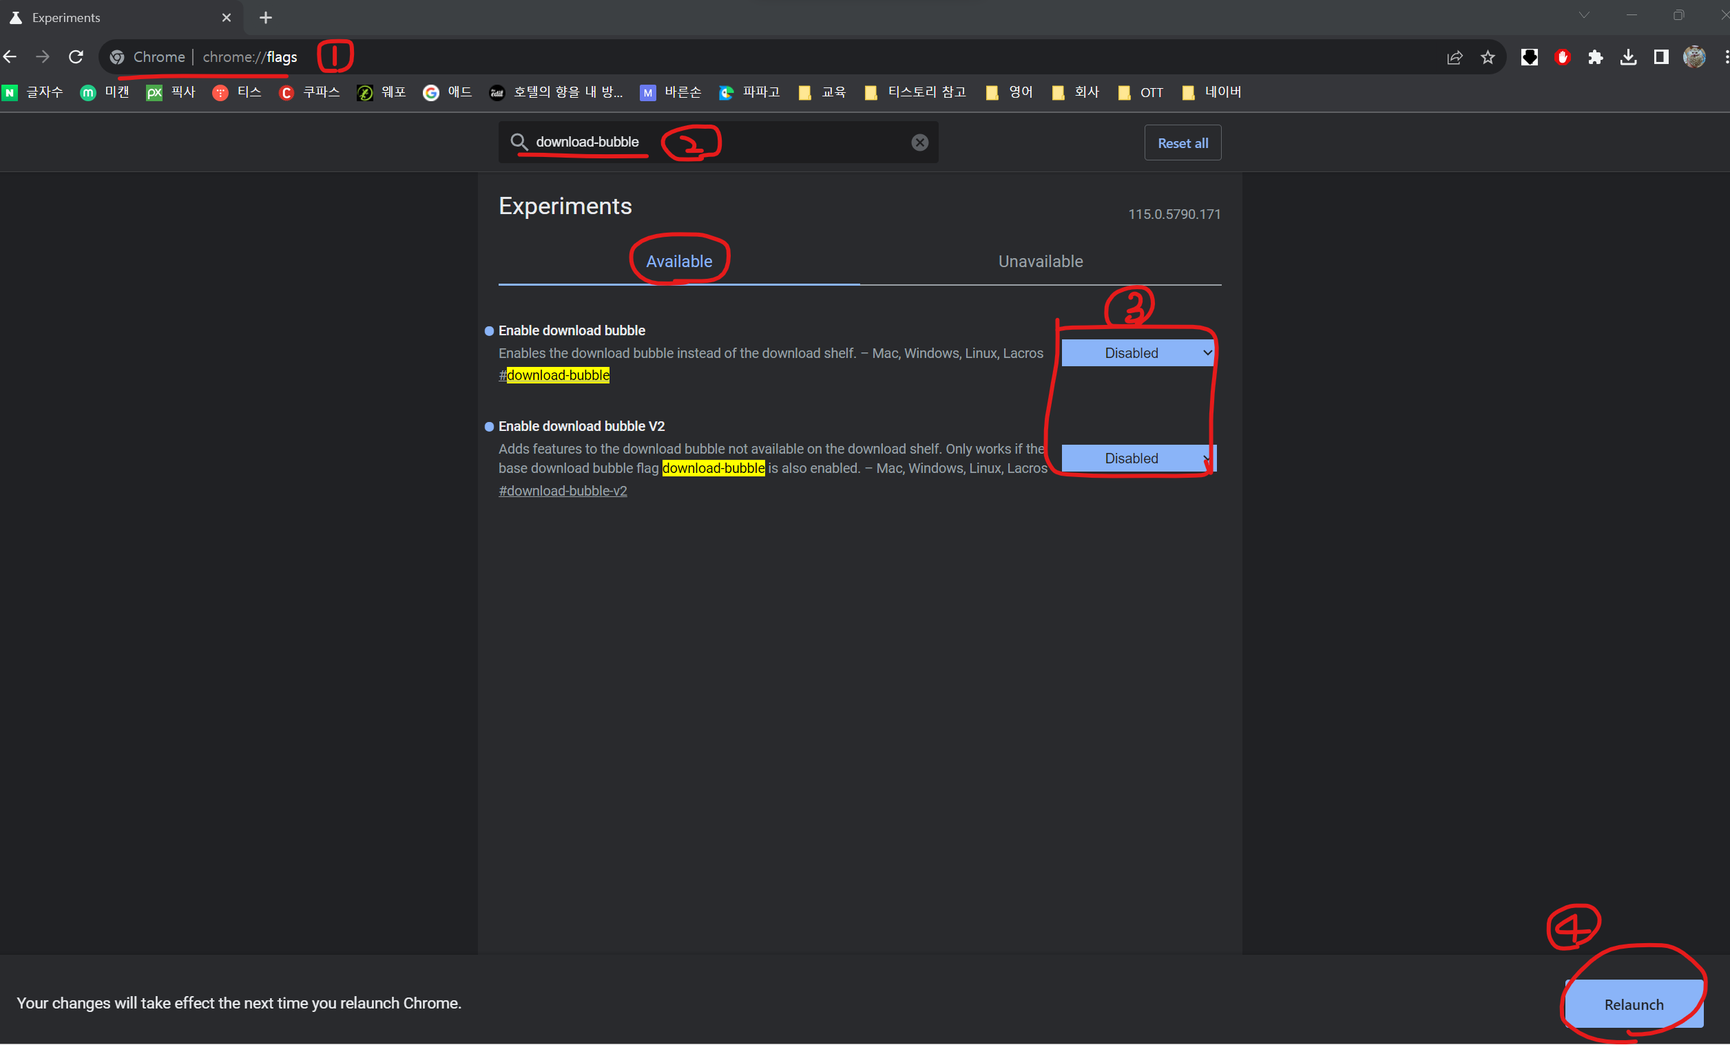
Task: Toggle the side panel icon
Action: pos(1661,58)
